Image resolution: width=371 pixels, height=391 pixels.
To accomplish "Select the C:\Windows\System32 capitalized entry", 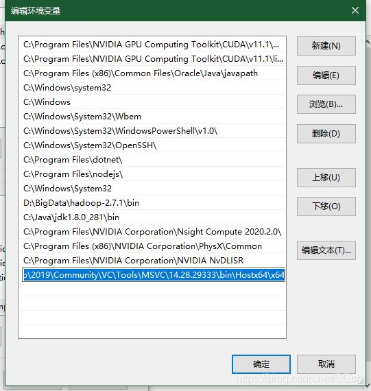I will tap(153, 189).
